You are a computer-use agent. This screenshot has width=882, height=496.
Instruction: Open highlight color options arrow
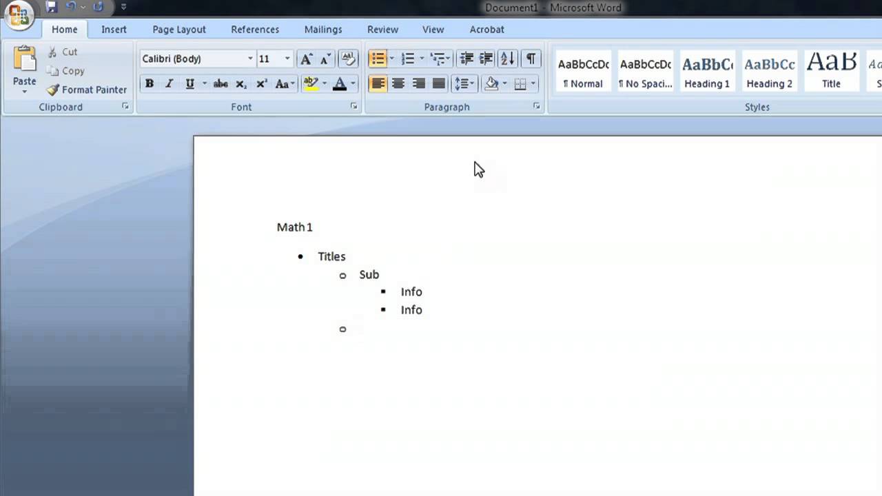[x=325, y=84]
